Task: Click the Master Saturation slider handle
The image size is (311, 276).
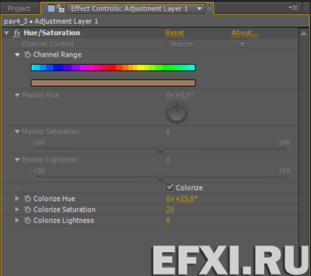Action: pos(160,149)
